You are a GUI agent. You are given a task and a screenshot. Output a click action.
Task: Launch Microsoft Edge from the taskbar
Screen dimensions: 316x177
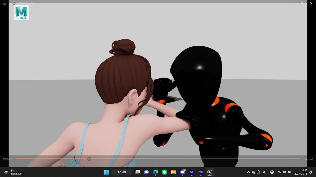click(x=155, y=172)
